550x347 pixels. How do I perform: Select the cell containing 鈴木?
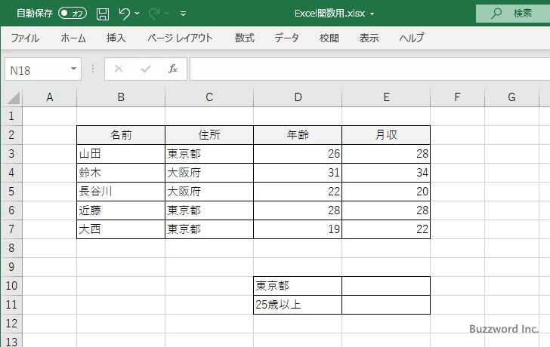pyautogui.click(x=121, y=173)
